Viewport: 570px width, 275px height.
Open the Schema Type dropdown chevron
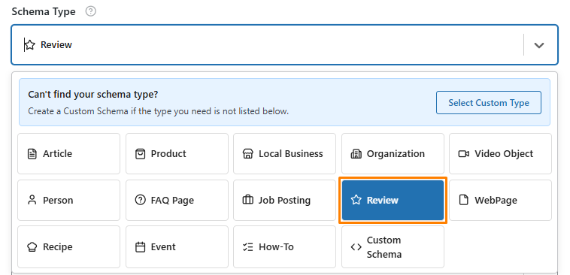coord(538,45)
